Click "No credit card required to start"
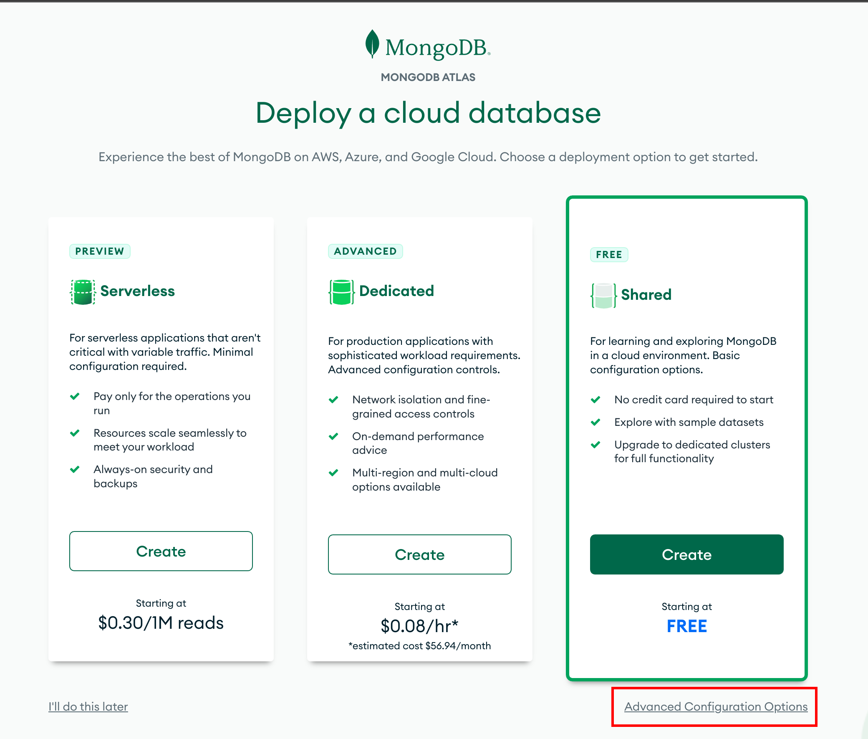Viewport: 868px width, 739px height. coord(694,400)
